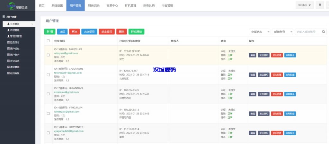Click 设为代理 for felixmajor91@gmail.com row
Viewport: 329px width, 144px height.
coord(277,75)
